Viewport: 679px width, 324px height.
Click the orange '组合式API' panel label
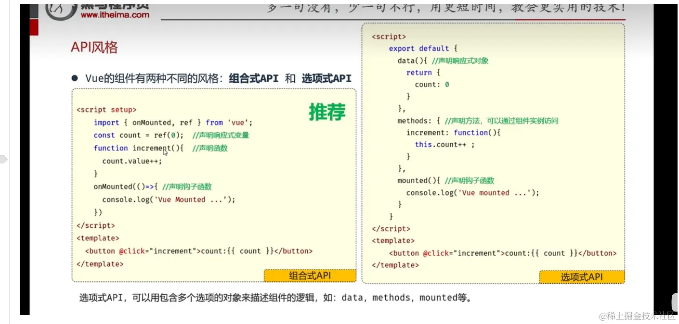[310, 275]
